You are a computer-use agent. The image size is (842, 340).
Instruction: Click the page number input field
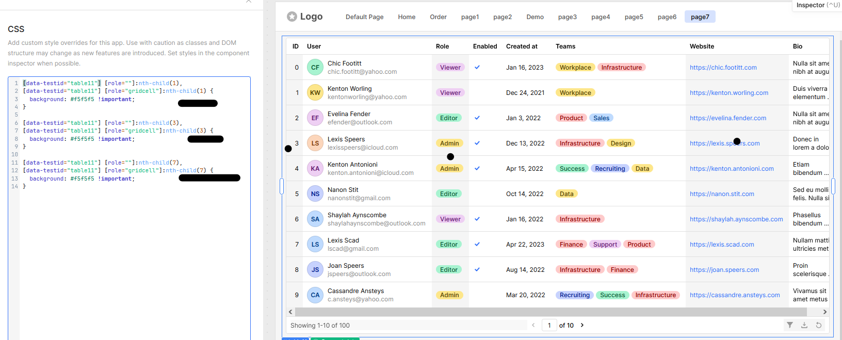[x=549, y=325]
